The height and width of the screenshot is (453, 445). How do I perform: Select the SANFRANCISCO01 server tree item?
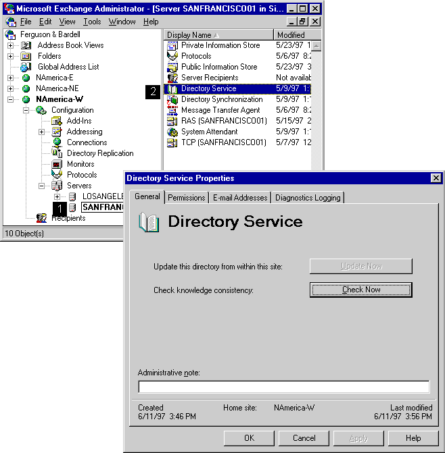point(102,207)
